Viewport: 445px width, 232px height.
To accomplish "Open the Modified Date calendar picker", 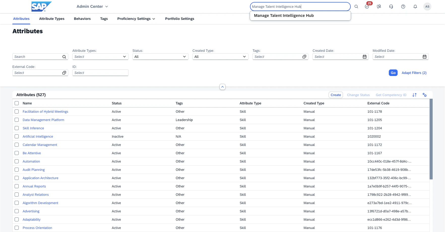I will coord(425,57).
